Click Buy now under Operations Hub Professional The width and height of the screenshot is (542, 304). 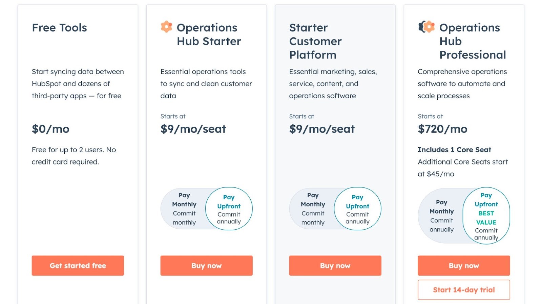point(463,265)
